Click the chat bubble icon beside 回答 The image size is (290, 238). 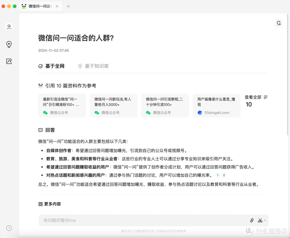pos(41,130)
